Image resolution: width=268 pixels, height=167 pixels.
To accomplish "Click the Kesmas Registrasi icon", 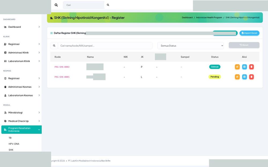I will [x=5, y=78].
